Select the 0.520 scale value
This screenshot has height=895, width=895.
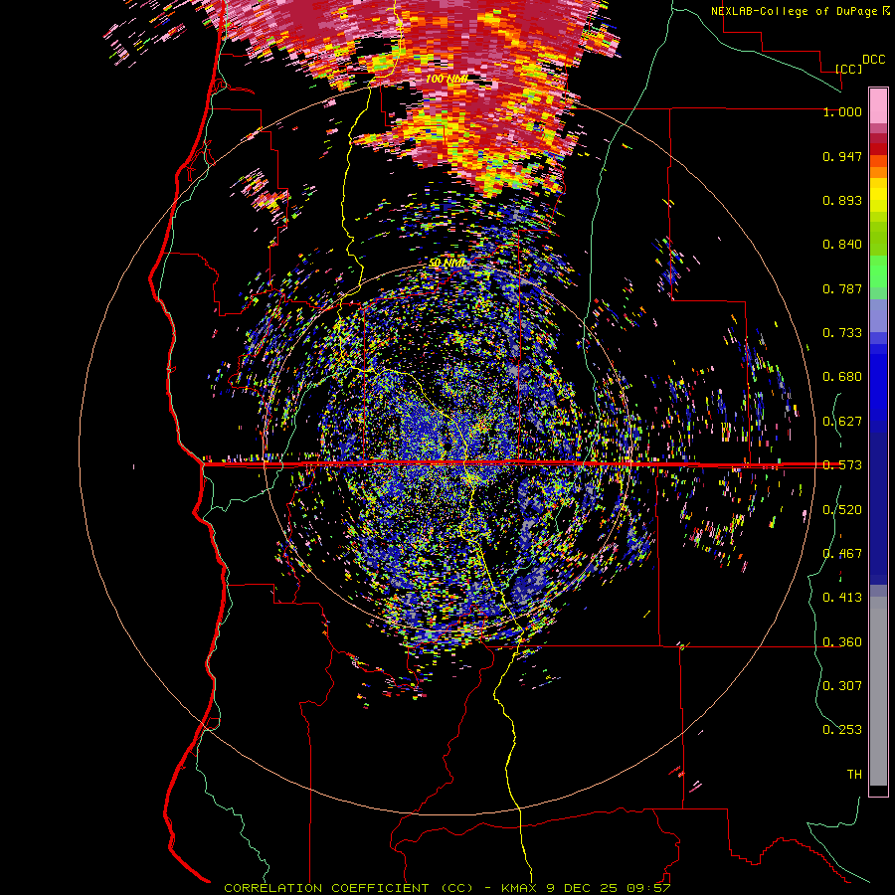point(842,510)
